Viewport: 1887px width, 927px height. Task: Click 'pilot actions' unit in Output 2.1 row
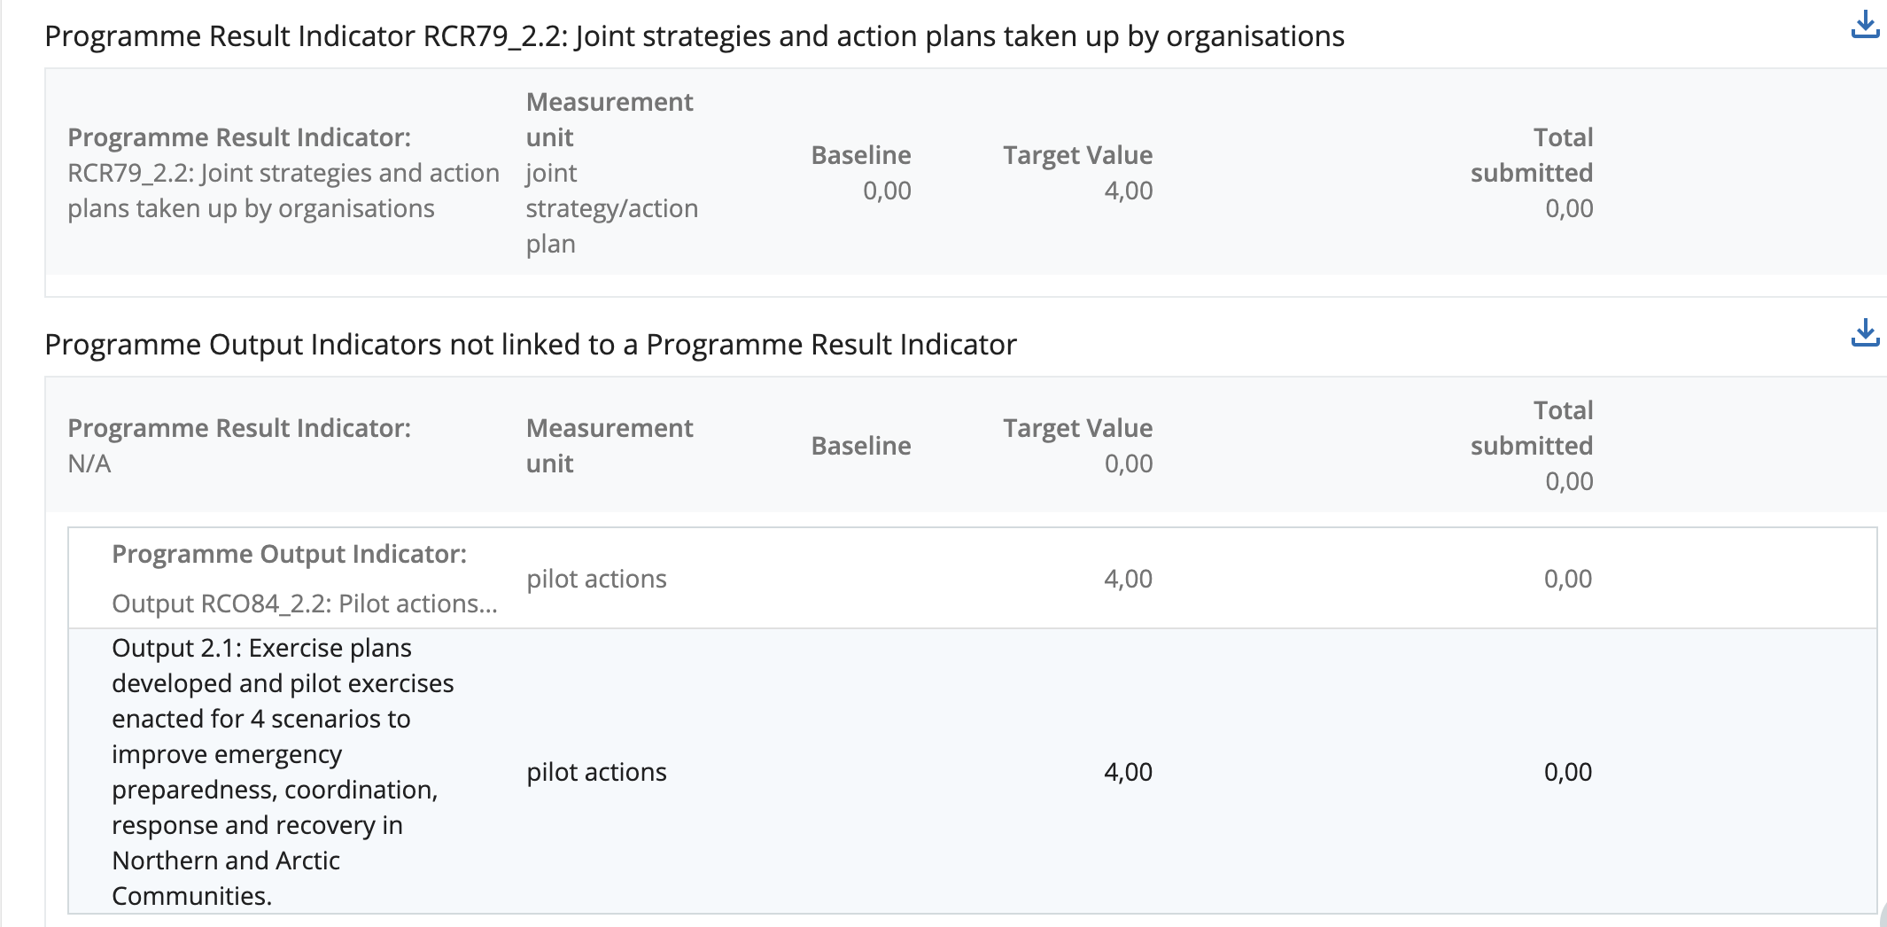(x=596, y=772)
